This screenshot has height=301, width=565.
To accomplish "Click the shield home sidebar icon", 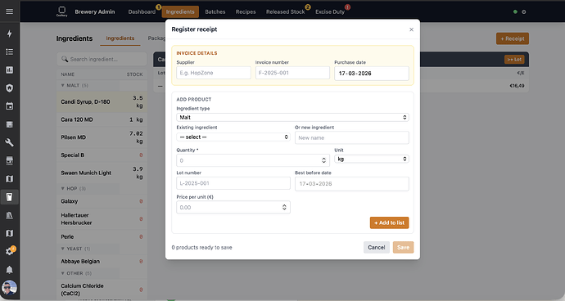I will click(x=9, y=88).
